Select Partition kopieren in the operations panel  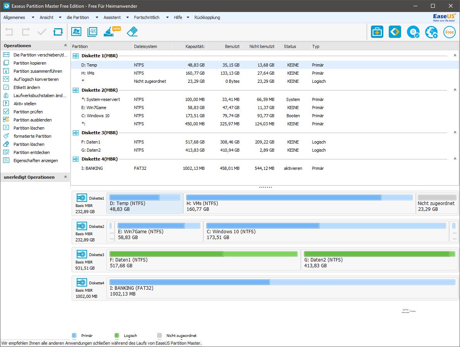pyautogui.click(x=30, y=63)
